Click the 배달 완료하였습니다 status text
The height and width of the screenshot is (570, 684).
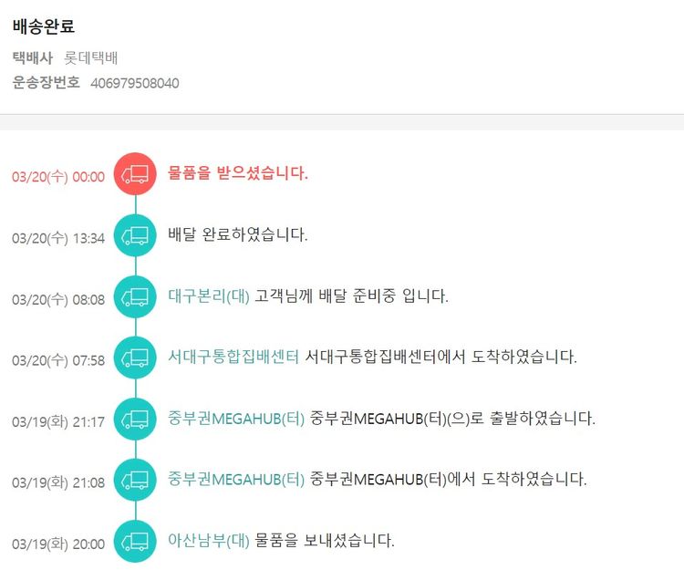tap(238, 235)
